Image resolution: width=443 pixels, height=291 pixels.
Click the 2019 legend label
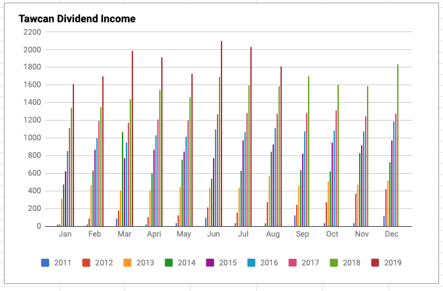393,263
